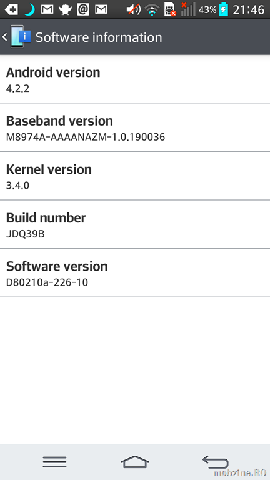The height and width of the screenshot is (480, 270).
Task: Tap the home navigation button
Action: (135, 462)
